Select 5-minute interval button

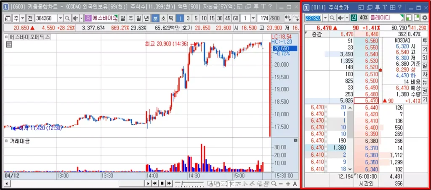(x=196, y=19)
